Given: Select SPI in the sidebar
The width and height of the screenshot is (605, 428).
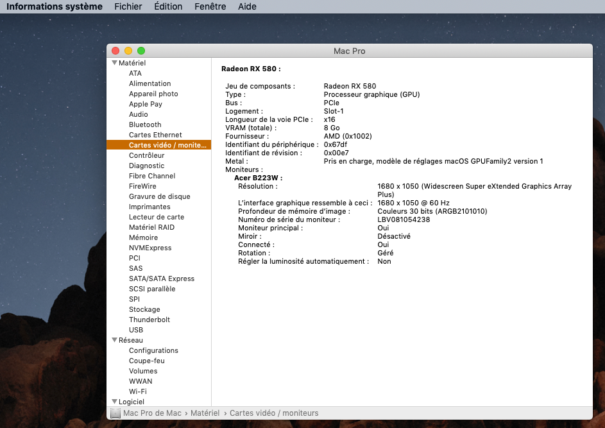Looking at the screenshot, I should [134, 299].
